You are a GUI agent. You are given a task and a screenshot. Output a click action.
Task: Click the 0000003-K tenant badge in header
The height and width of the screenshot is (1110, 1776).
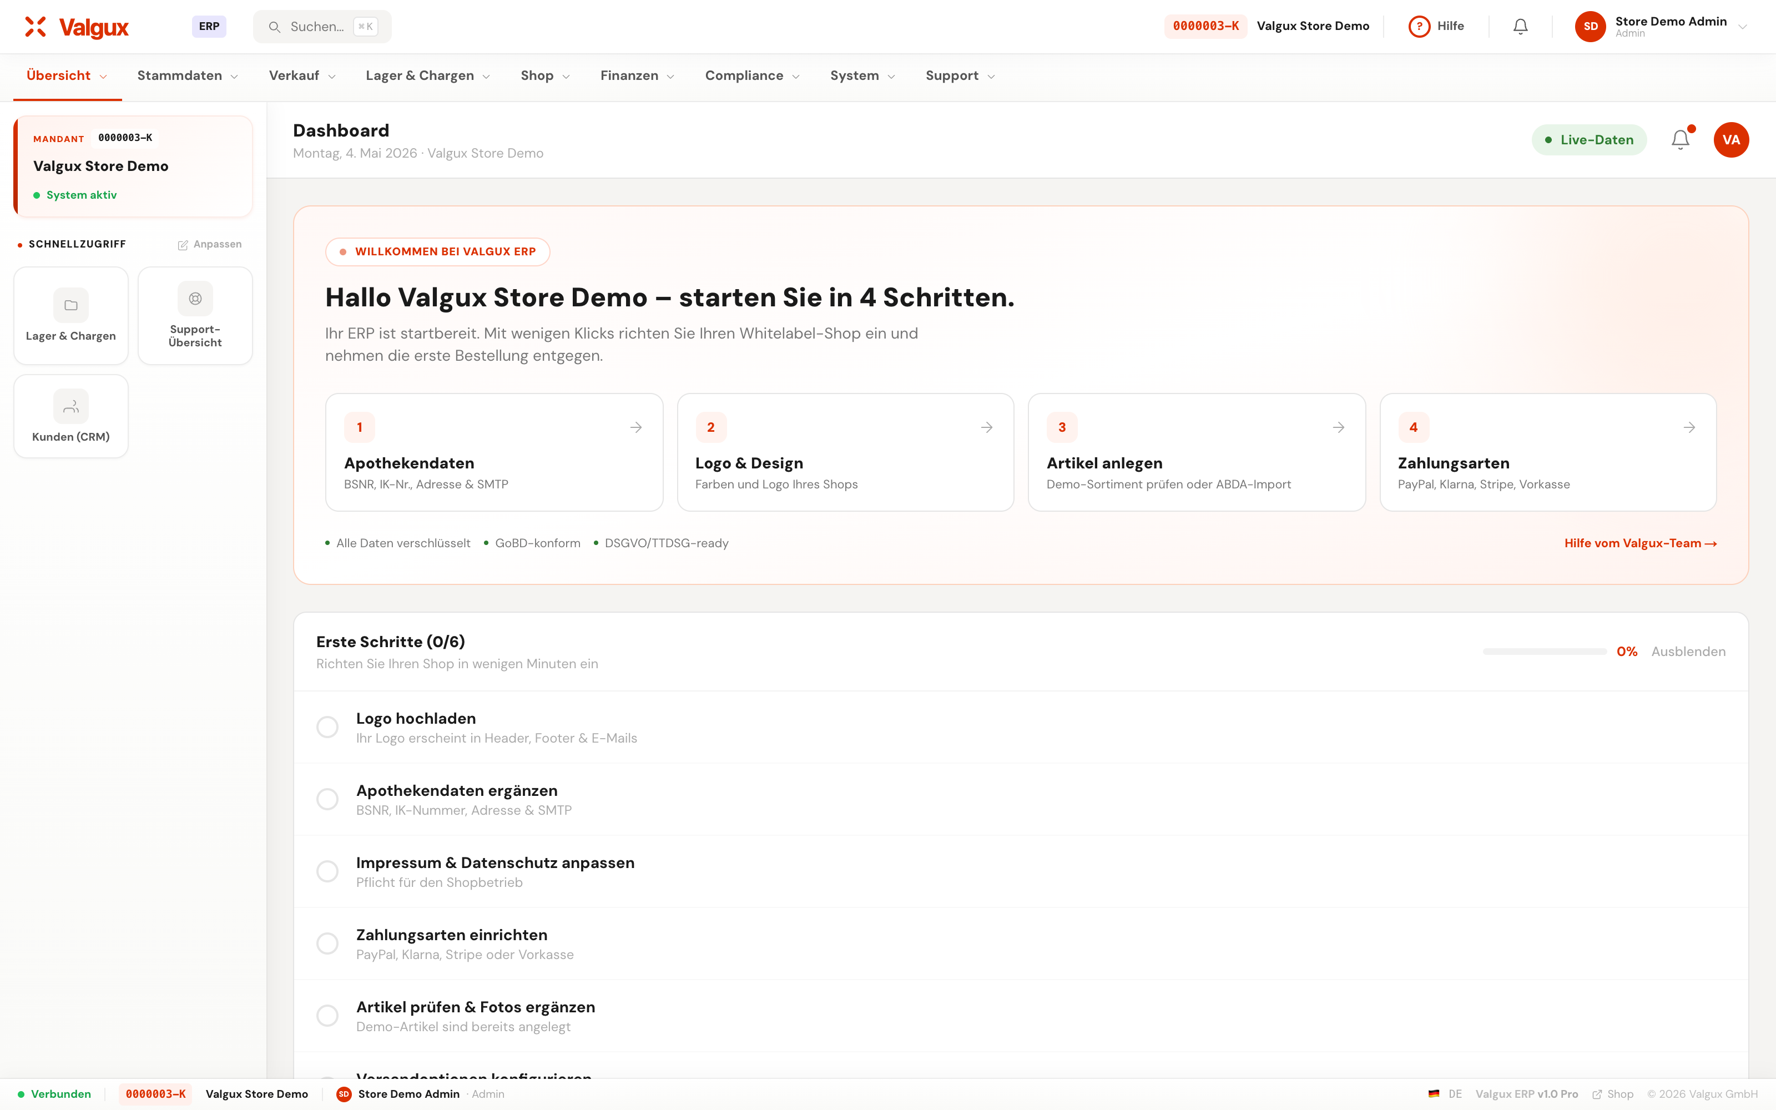1206,27
